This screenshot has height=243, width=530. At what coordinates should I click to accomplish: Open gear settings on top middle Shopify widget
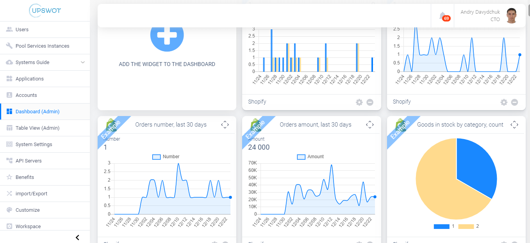(x=359, y=102)
